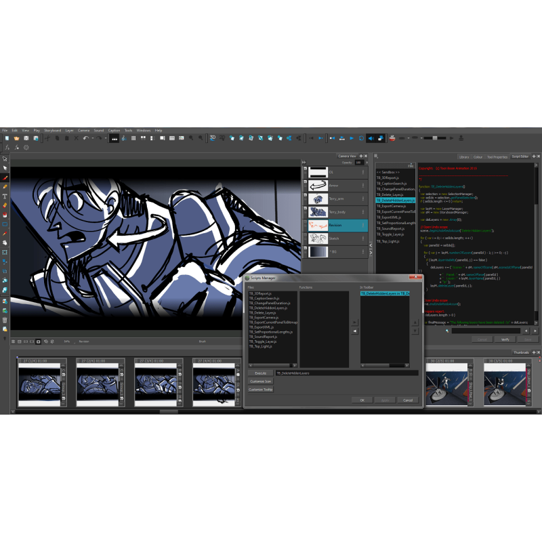Open the Undo history dropdown arrow

92,138
